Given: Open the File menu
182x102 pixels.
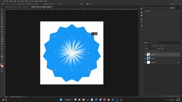Looking at the screenshot, I should tap(4, 1).
